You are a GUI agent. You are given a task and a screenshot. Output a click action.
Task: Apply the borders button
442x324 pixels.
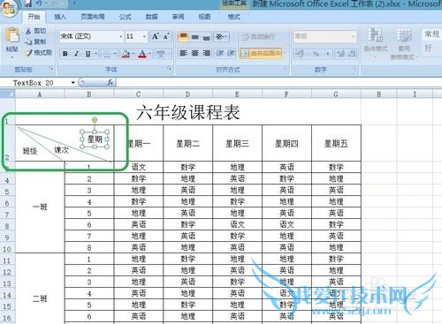[107, 54]
